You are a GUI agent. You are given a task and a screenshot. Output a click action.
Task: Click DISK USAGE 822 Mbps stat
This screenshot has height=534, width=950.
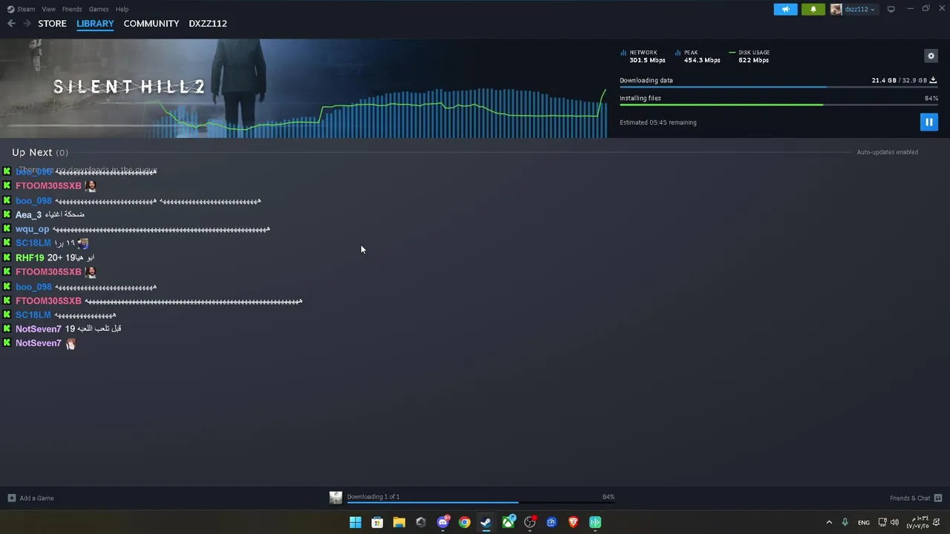(x=750, y=56)
